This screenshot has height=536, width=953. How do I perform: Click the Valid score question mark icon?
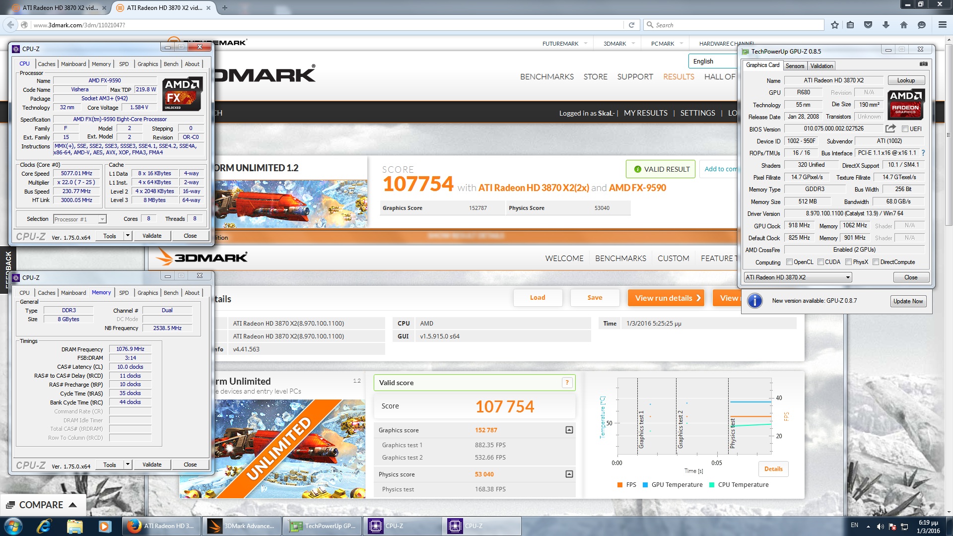tap(567, 383)
